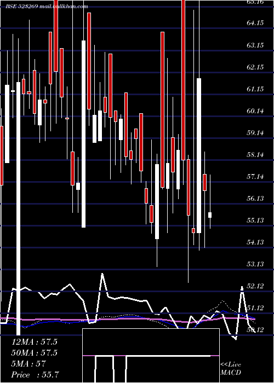274x383 pixels.
Task: Click the 64.15 price axis label
Action: (255, 23)
